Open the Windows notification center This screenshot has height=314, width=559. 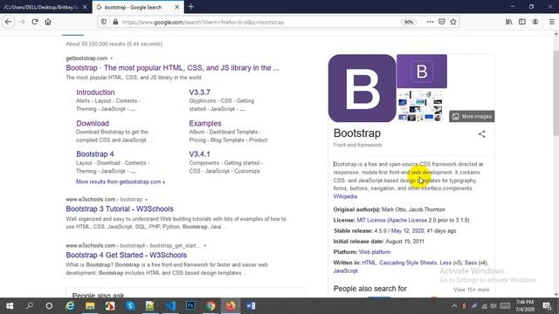[x=548, y=306]
